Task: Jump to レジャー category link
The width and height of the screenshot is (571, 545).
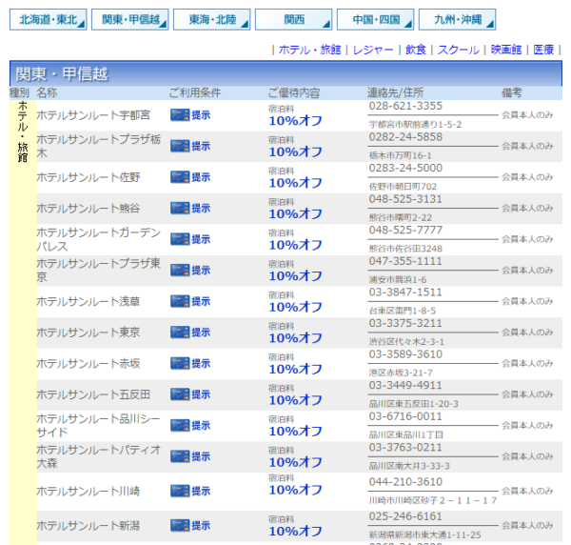Action: click(x=373, y=50)
